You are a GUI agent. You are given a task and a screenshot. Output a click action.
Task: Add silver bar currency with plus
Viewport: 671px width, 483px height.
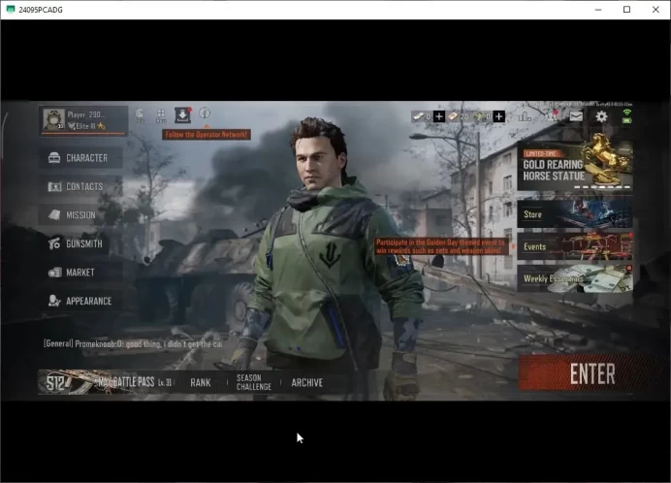439,116
